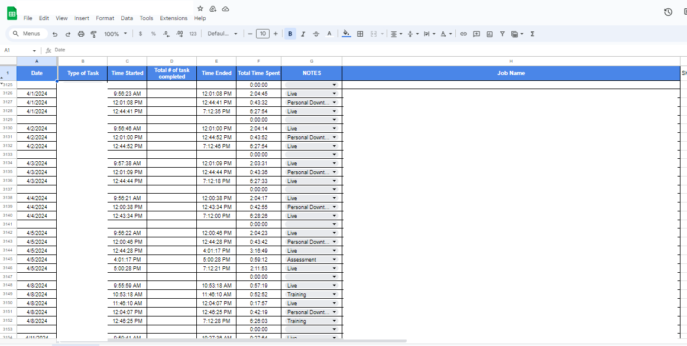
Task: Format as percent
Action: click(153, 34)
